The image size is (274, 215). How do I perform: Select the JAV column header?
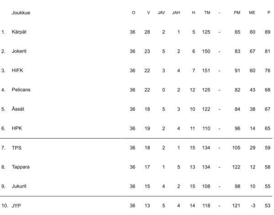coord(161,12)
